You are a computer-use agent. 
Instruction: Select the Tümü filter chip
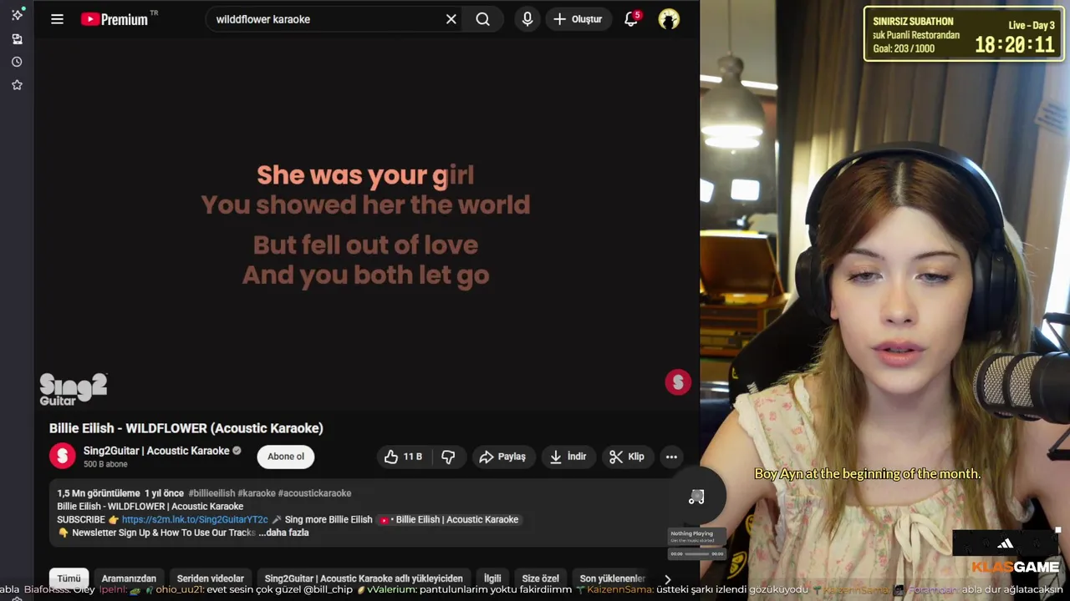tap(69, 578)
